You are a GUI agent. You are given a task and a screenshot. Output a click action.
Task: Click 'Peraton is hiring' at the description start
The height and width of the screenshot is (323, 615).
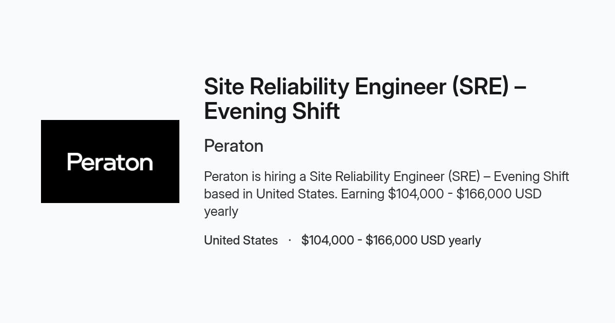251,176
